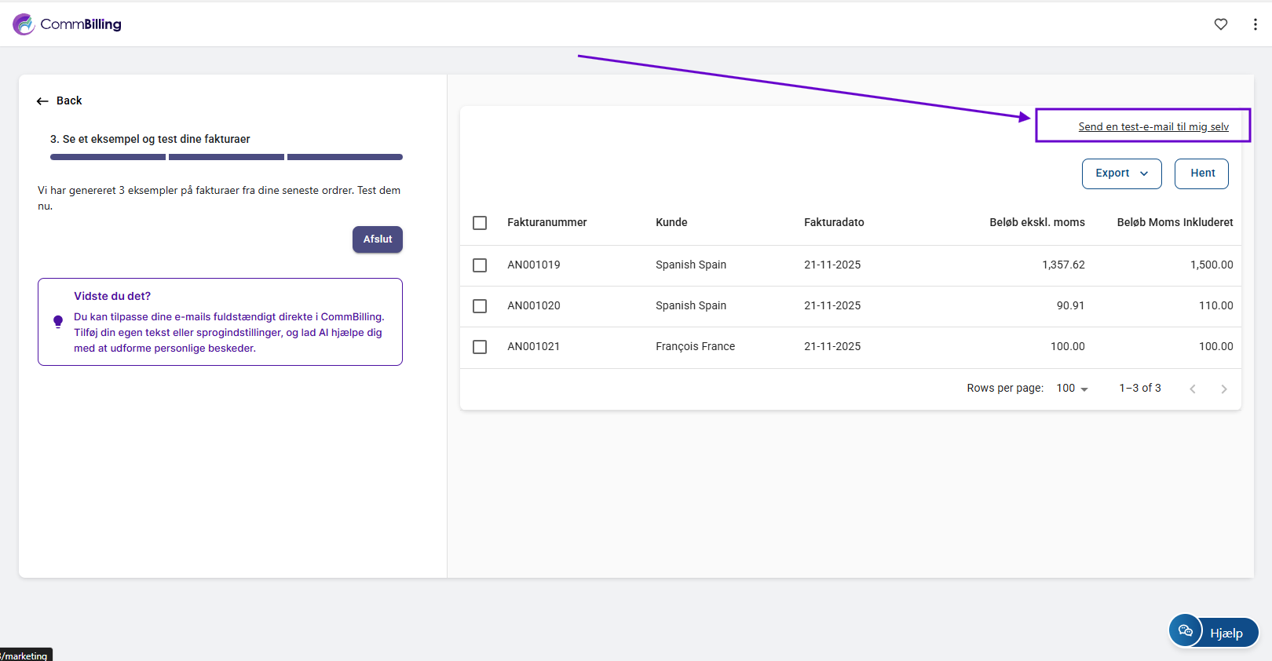Select invoice AN001019 checkbox
This screenshot has width=1272, height=661.
coord(480,265)
